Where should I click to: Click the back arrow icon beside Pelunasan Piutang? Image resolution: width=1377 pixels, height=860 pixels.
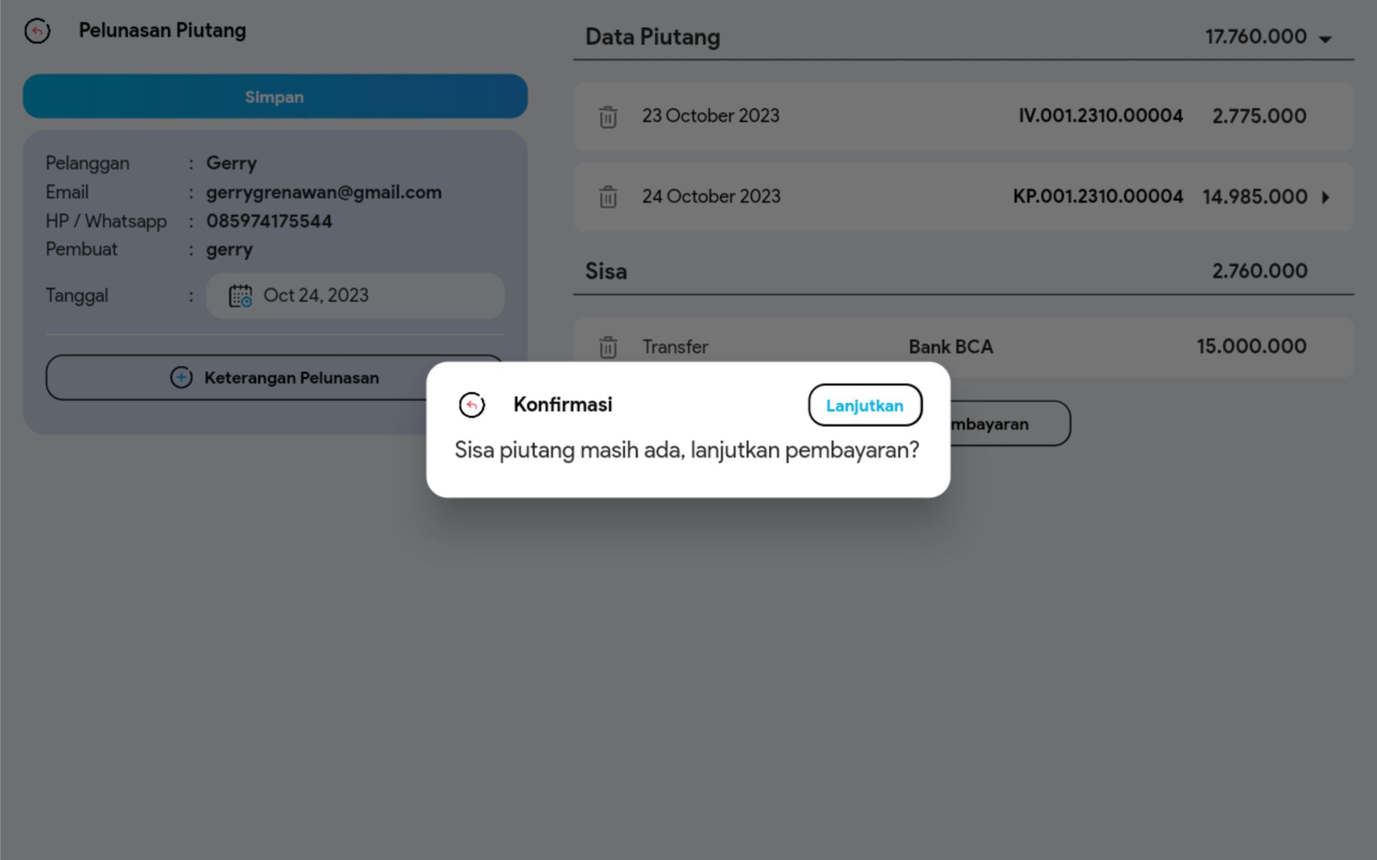point(38,31)
